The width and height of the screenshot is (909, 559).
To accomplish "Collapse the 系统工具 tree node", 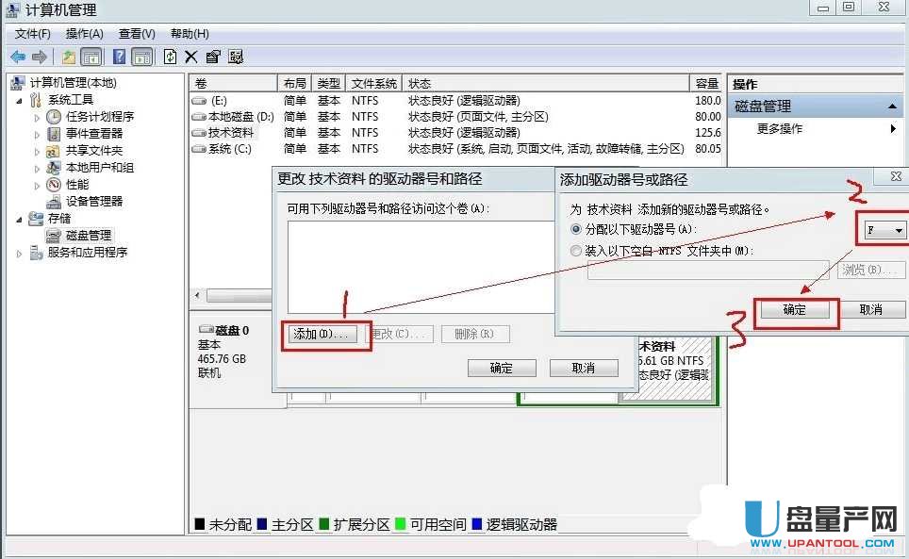I will click(x=19, y=100).
